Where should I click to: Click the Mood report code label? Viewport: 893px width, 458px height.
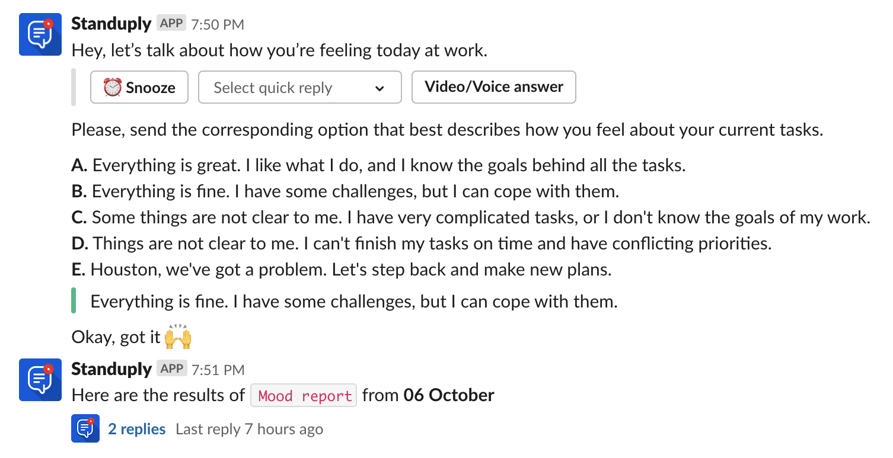click(304, 396)
